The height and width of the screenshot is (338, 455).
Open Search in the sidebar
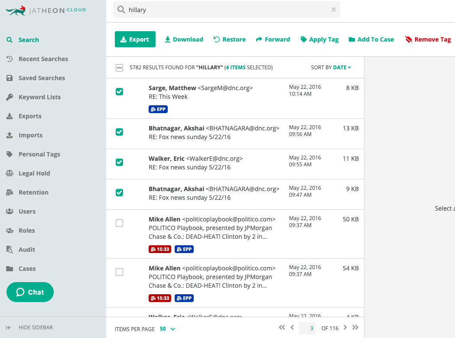point(29,40)
